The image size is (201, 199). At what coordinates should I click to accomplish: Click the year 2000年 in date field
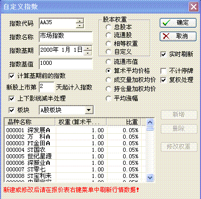[x=49, y=50]
